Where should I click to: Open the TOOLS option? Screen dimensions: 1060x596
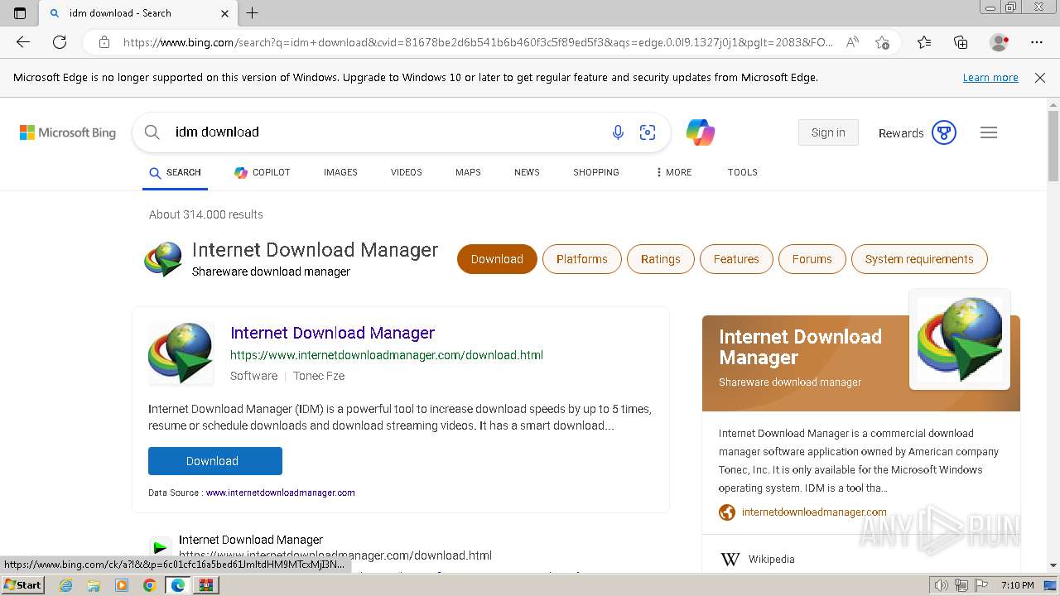[x=743, y=172]
